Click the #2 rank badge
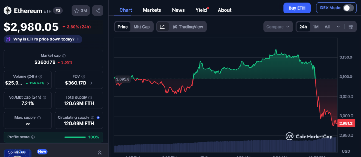Image resolution: width=361 pixels, height=157 pixels. tap(58, 10)
